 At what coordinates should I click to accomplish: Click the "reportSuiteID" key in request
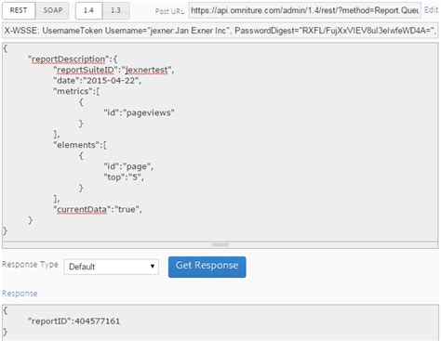86,70
